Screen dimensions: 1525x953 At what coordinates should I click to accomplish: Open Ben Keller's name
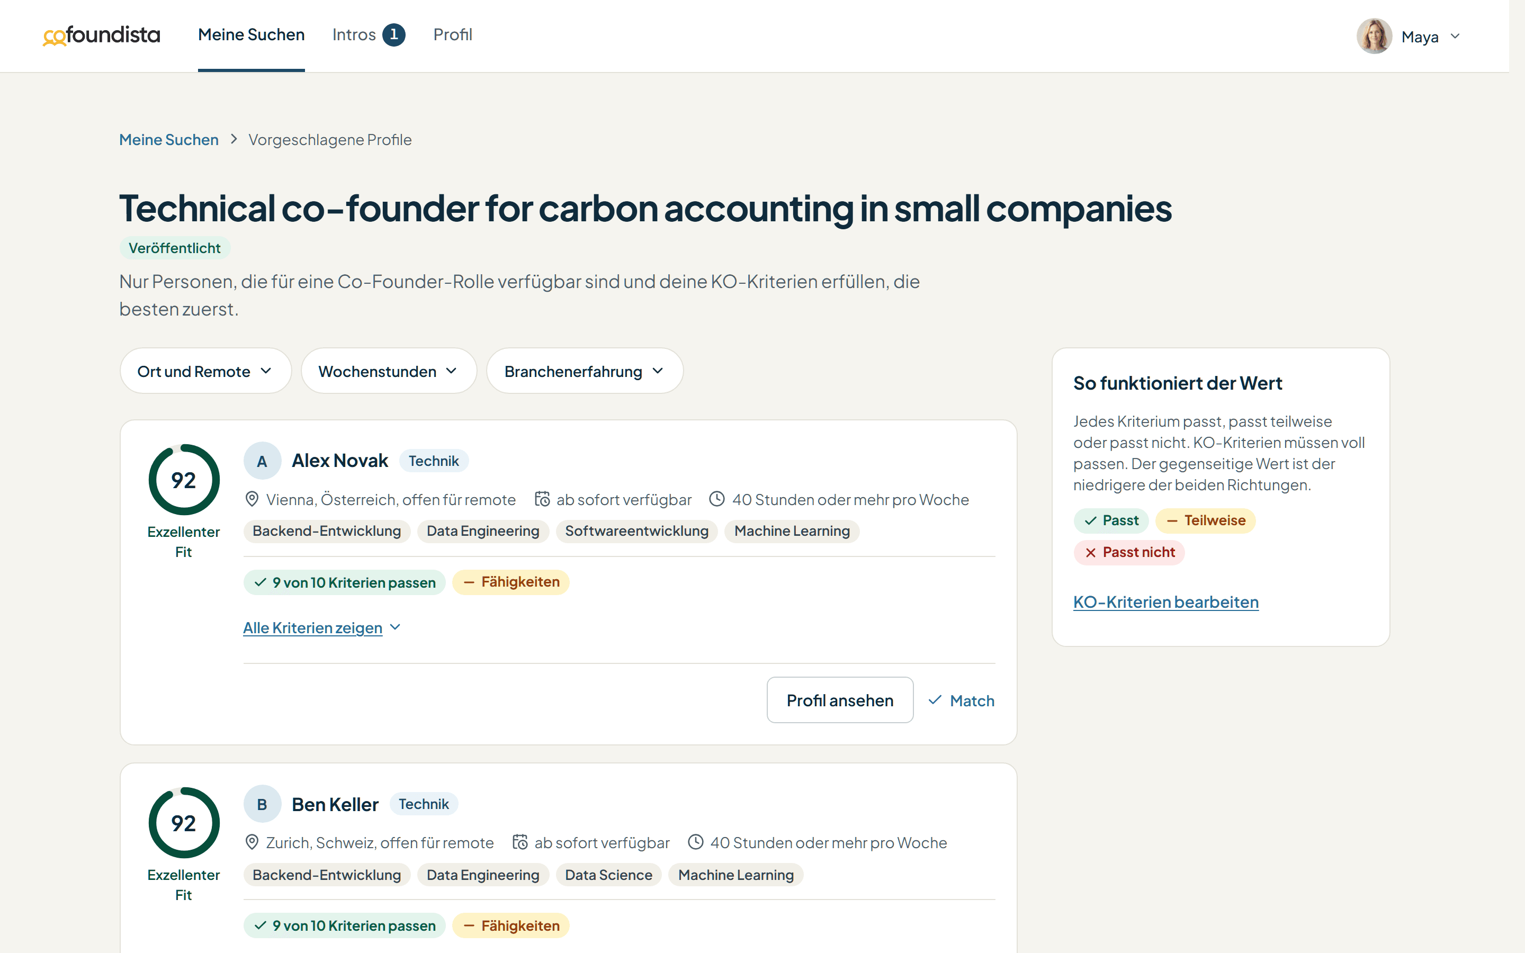click(x=335, y=804)
